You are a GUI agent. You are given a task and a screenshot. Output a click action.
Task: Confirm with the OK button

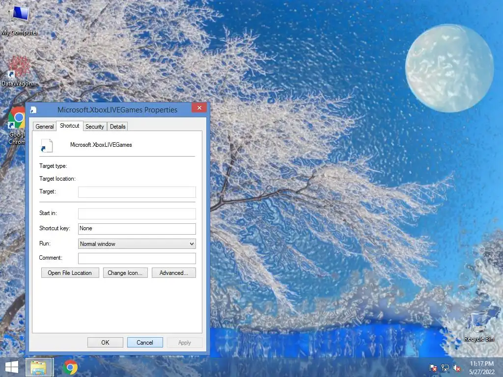(x=105, y=342)
